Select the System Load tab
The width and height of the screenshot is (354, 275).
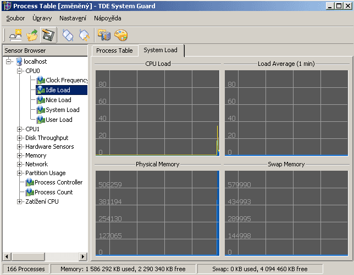161,50
